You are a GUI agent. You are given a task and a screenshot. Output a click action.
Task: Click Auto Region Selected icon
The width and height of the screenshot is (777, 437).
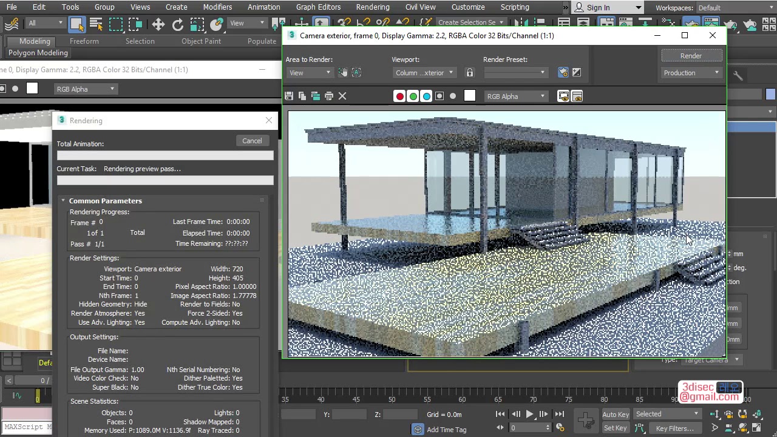pyautogui.click(x=356, y=73)
